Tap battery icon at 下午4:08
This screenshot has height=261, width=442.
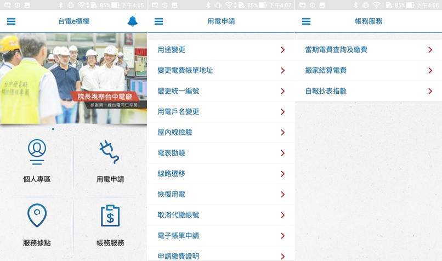(x=411, y=5)
